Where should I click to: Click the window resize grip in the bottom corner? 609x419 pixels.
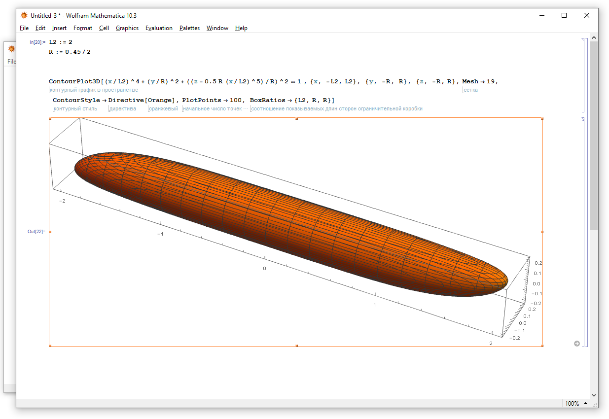pyautogui.click(x=594, y=404)
